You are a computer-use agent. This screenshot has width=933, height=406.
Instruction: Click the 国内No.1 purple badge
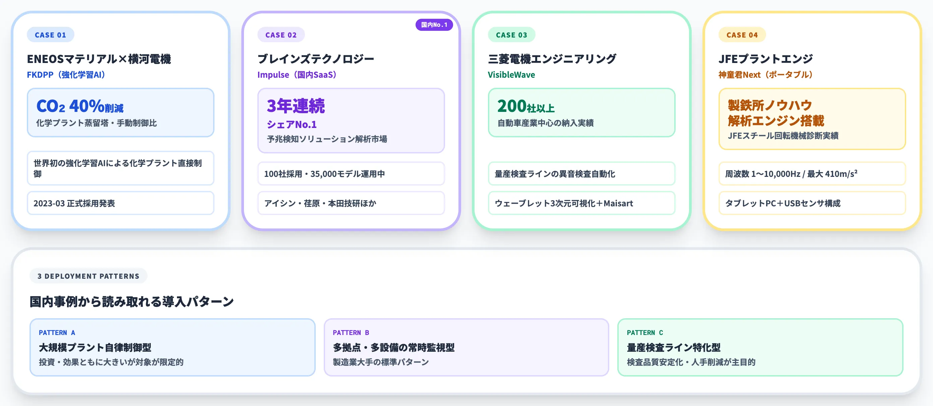point(434,25)
